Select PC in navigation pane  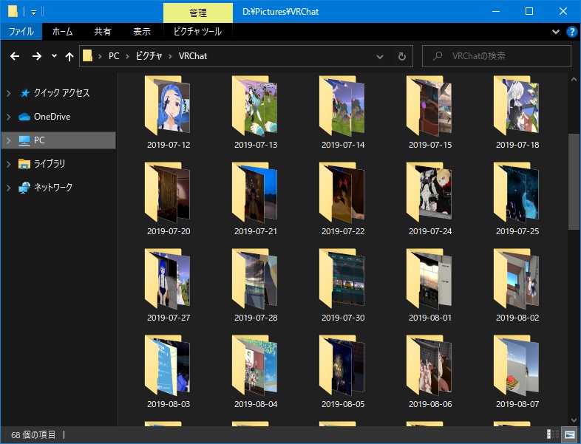click(39, 140)
